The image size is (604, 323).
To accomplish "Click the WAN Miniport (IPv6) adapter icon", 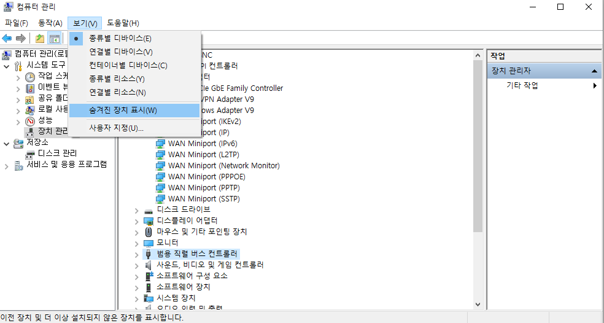I will pos(160,144).
